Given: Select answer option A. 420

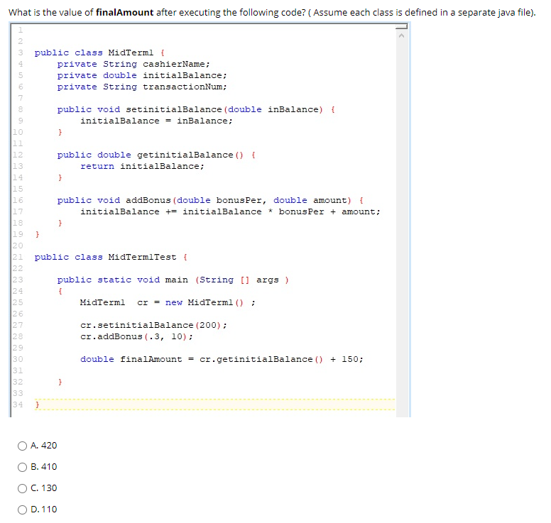Looking at the screenshot, I should point(22,446).
